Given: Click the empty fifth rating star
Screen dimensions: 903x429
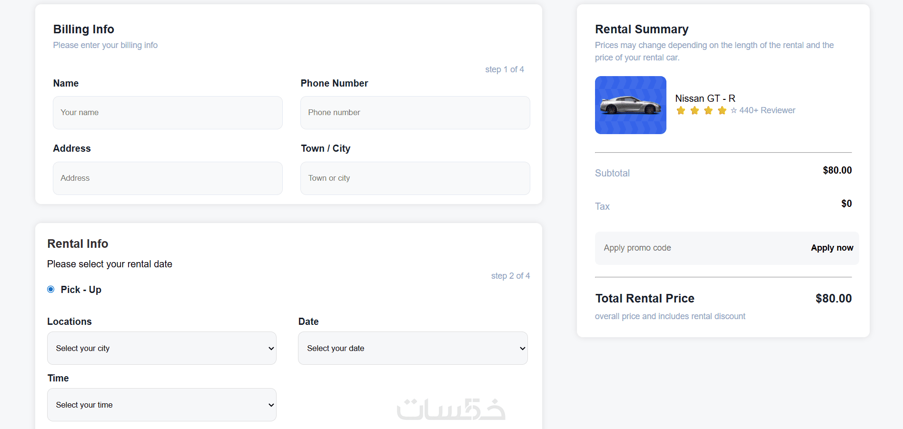Looking at the screenshot, I should [x=734, y=111].
